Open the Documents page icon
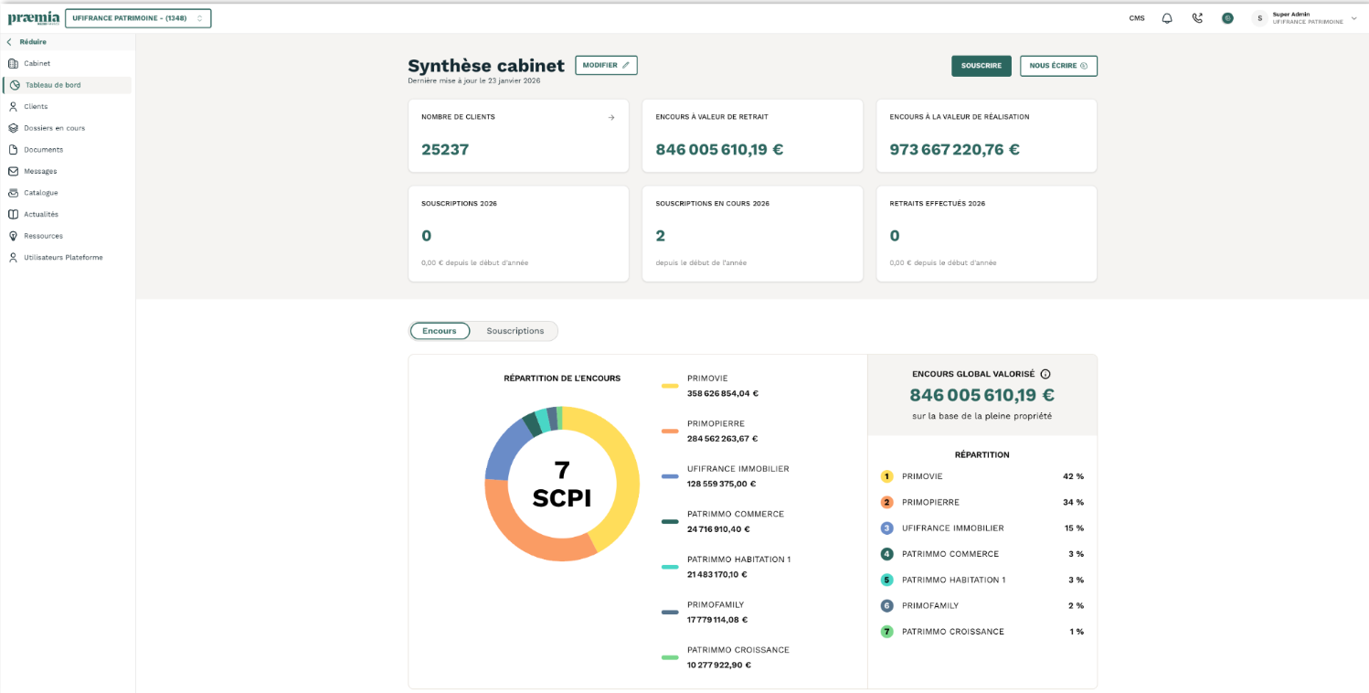Image resolution: width=1369 pixels, height=693 pixels. [x=13, y=150]
